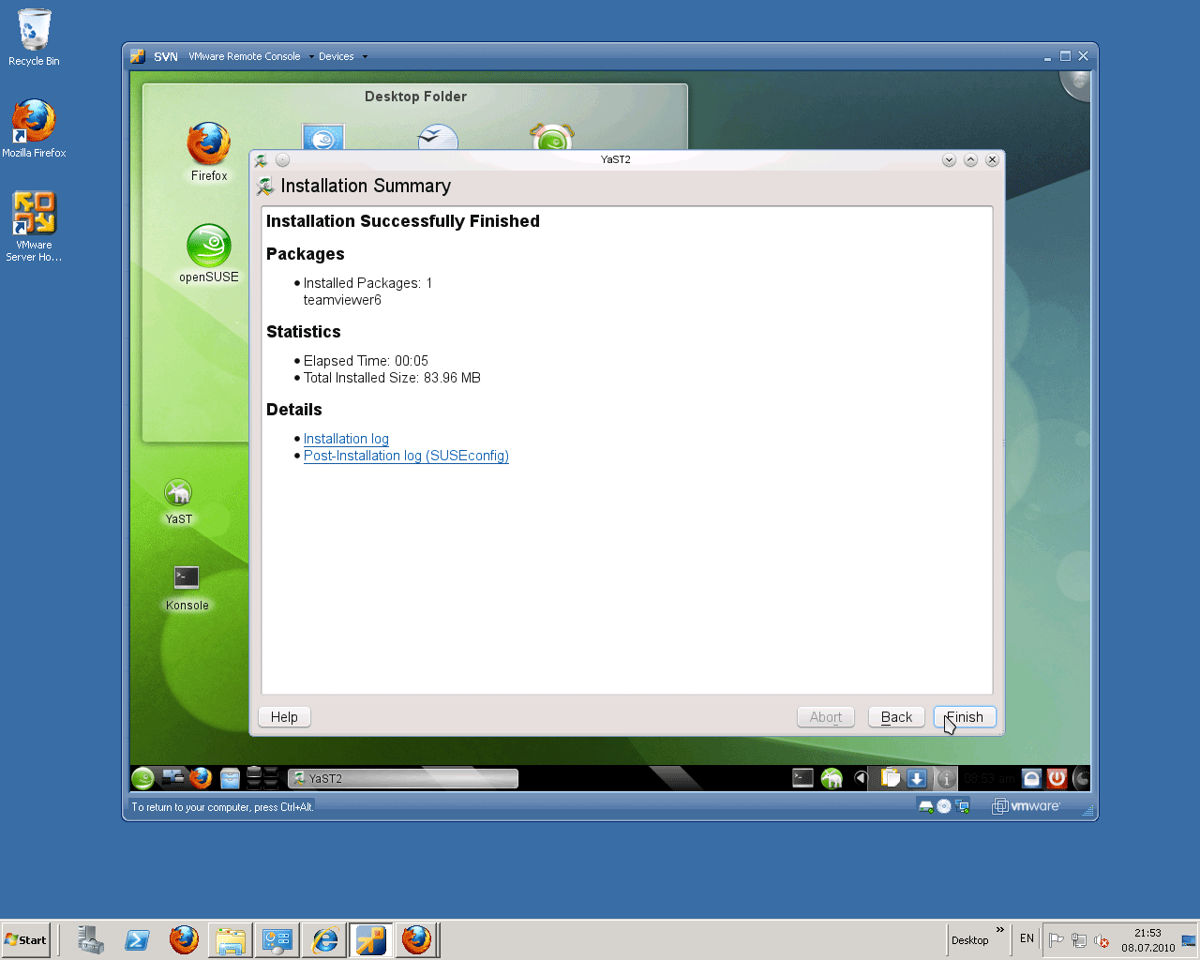The image size is (1200, 960).
Task: Expand the Desktop toolbar chevron in taskbar
Action: pos(1000,930)
